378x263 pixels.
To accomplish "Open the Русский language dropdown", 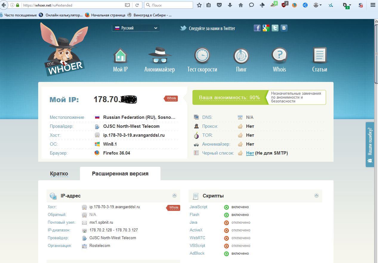I will [x=136, y=28].
